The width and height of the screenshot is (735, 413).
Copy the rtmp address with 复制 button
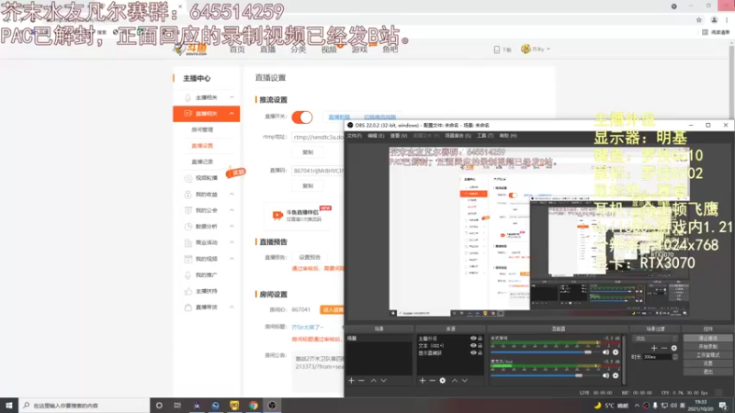[308, 152]
